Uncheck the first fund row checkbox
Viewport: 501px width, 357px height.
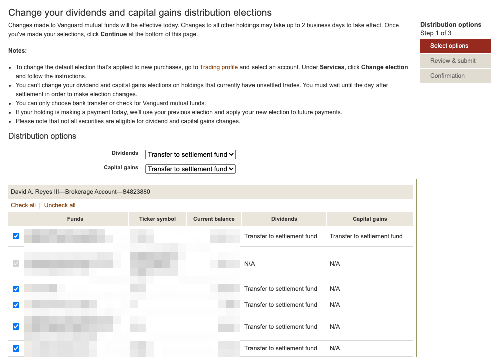pyautogui.click(x=16, y=236)
